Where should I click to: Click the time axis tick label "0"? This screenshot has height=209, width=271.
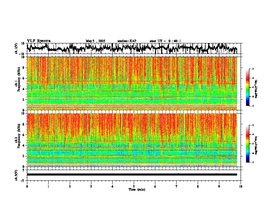[x=27, y=186]
